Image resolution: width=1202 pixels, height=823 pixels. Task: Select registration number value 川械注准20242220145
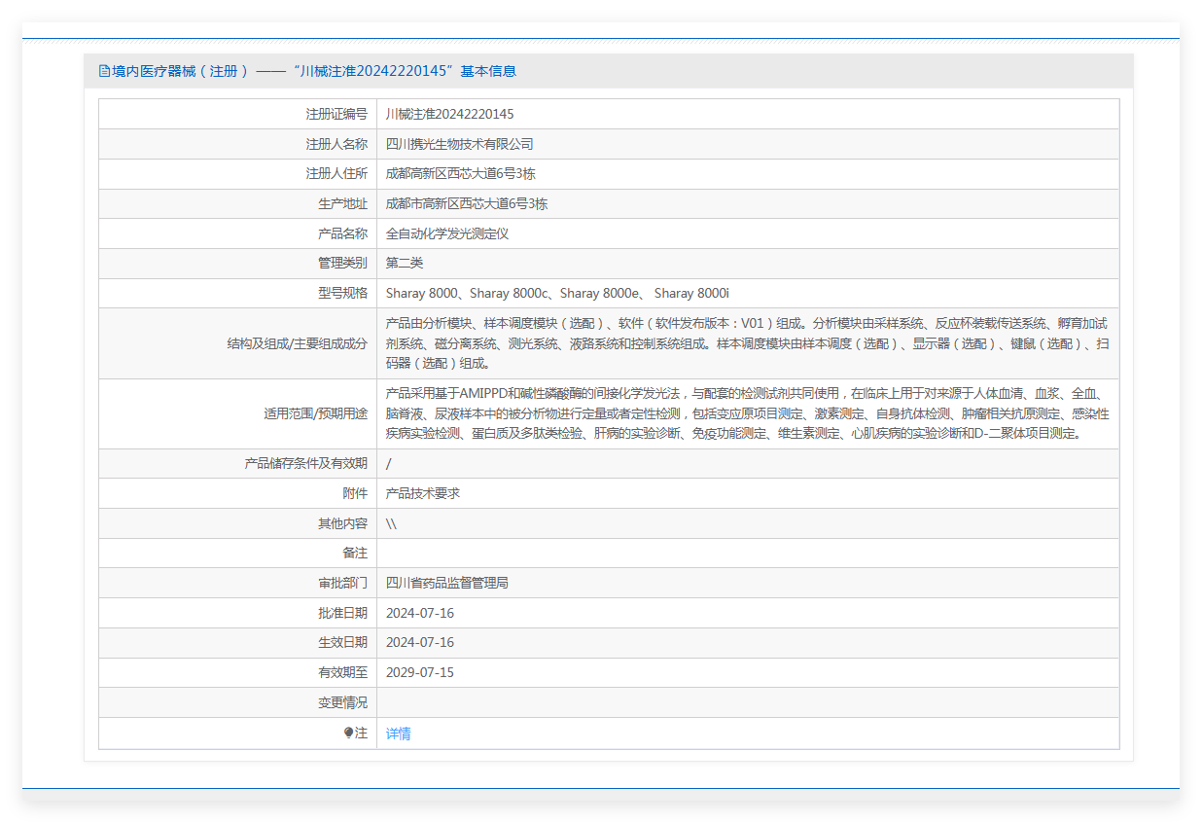(x=449, y=114)
